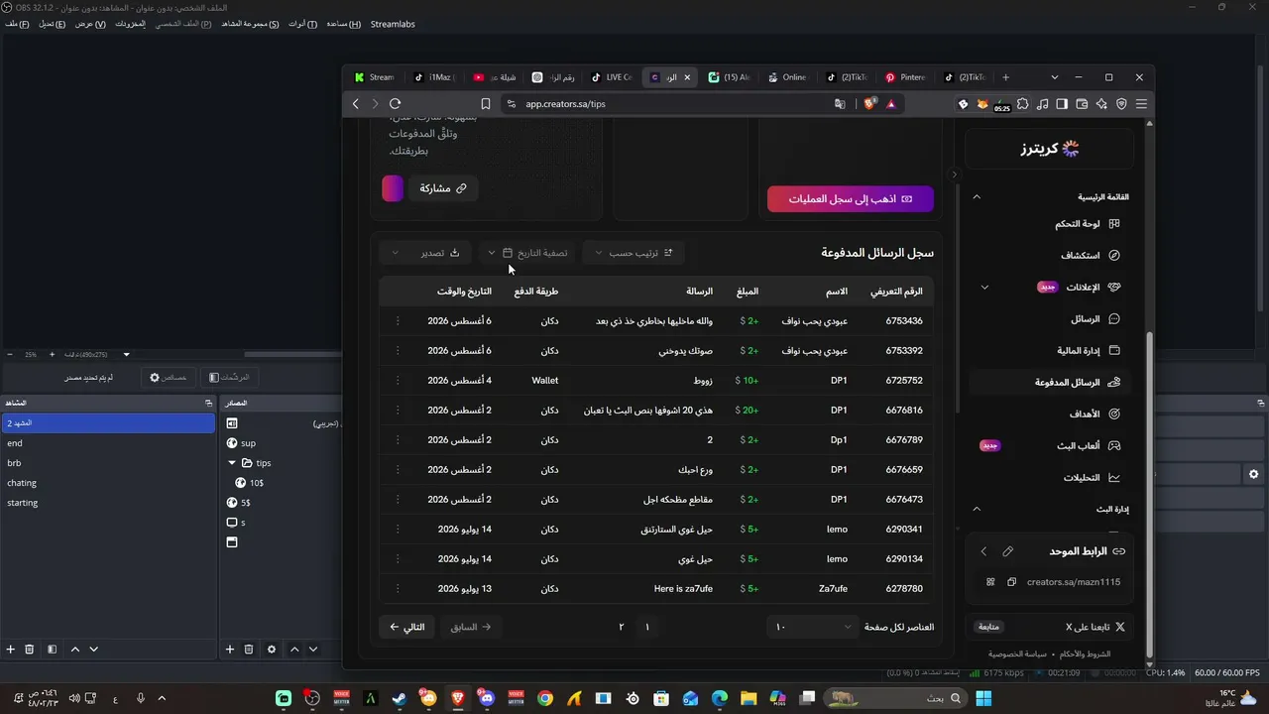The width and height of the screenshot is (1269, 714).
Task: Open ترتيب حسب sort dropdown
Action: tap(633, 253)
